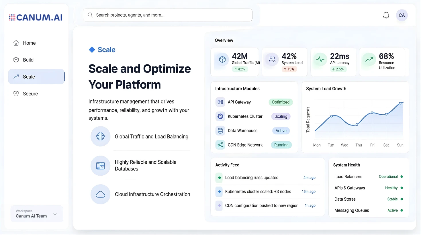The width and height of the screenshot is (421, 235).
Task: Select the API Gateway module icon
Action: click(x=220, y=102)
